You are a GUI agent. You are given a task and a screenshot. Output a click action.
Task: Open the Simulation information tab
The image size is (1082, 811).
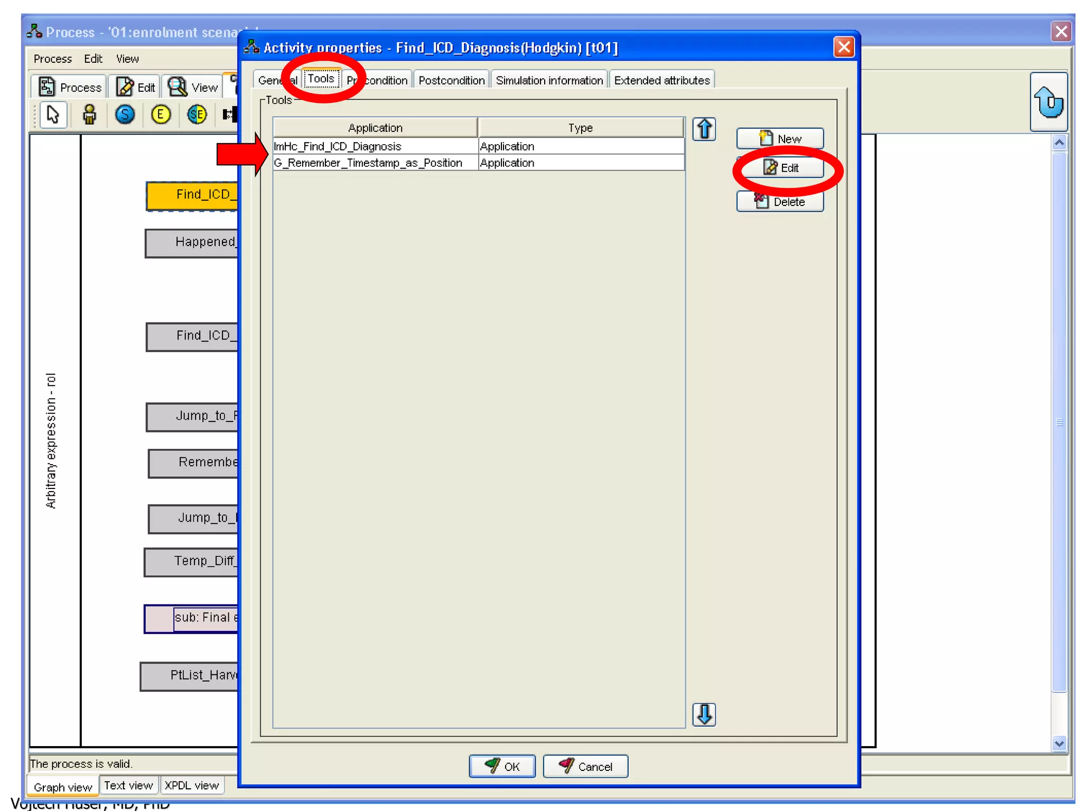pos(549,80)
